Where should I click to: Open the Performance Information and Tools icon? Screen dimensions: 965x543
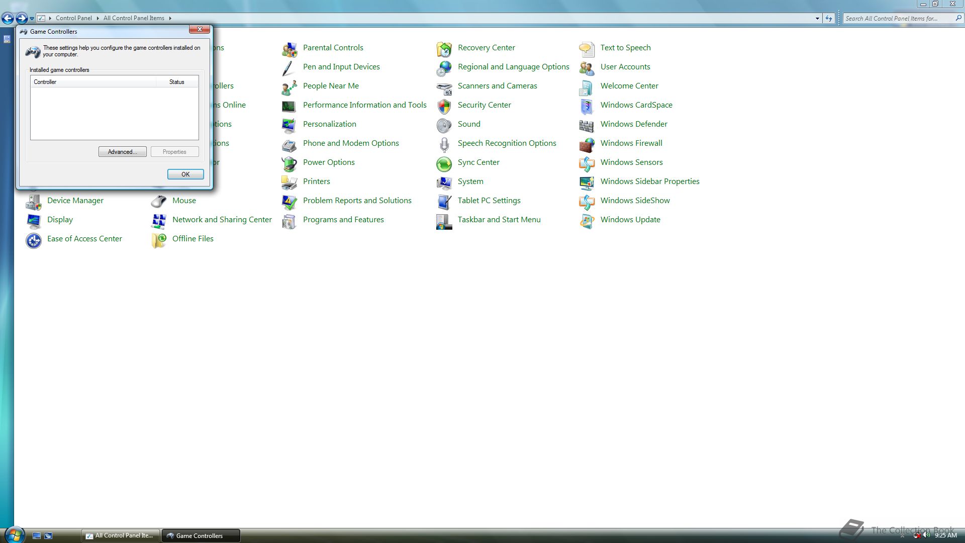[289, 106]
